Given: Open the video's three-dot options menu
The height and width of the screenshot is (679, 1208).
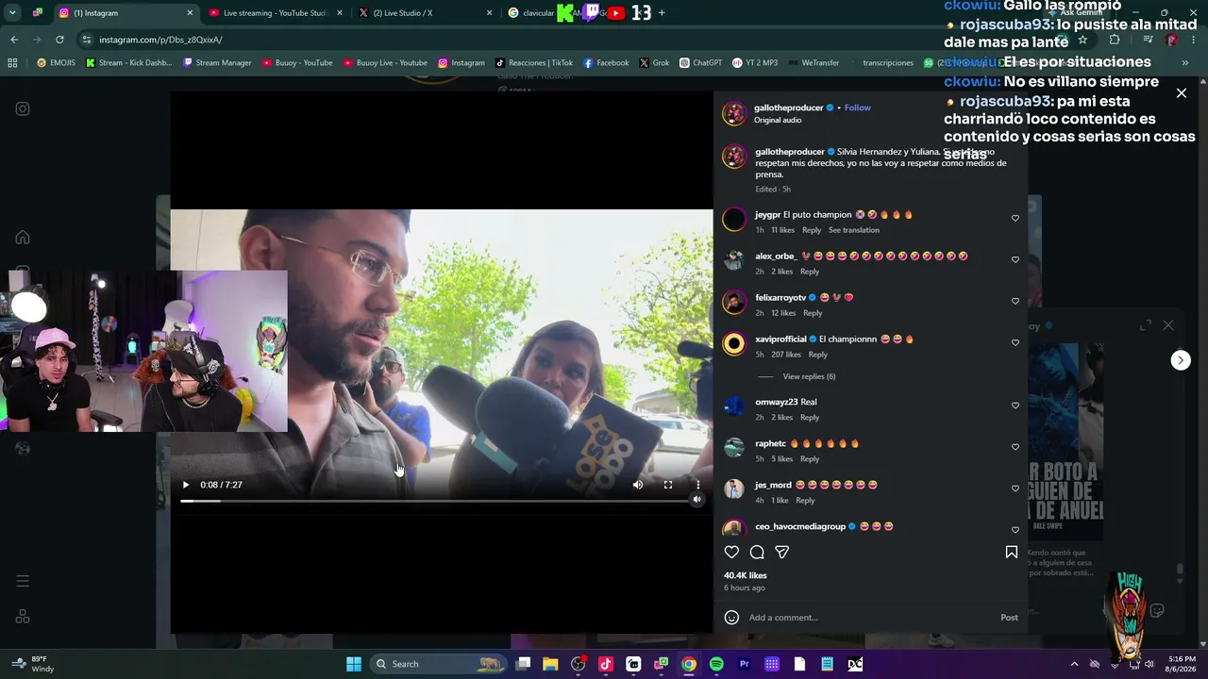Looking at the screenshot, I should point(698,485).
